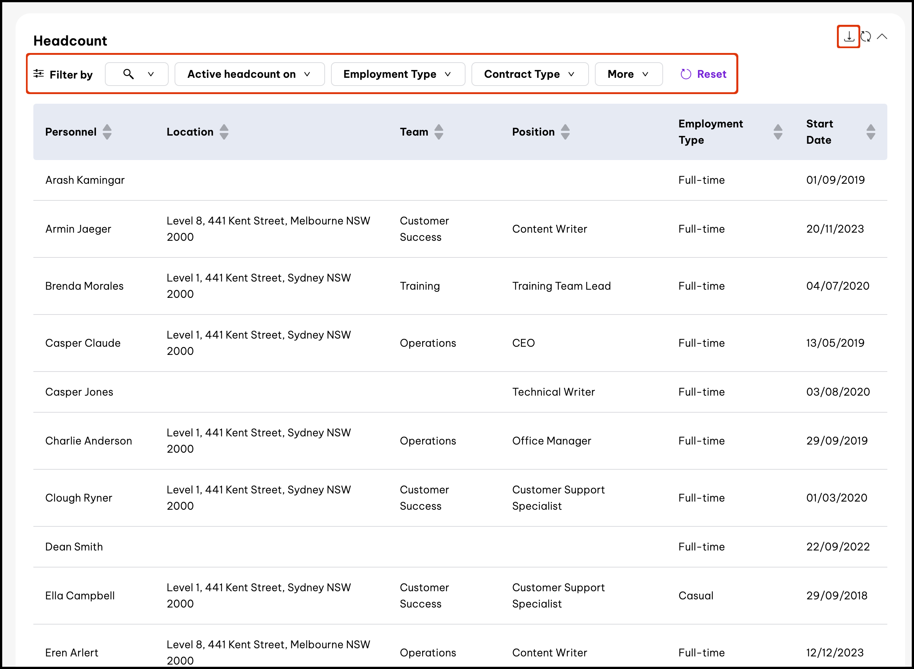Open the More filters dropdown

(x=629, y=74)
